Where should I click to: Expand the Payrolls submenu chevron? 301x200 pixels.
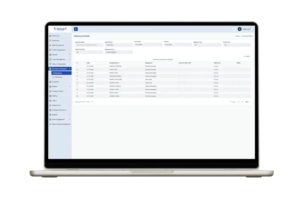pyautogui.click(x=70, y=55)
